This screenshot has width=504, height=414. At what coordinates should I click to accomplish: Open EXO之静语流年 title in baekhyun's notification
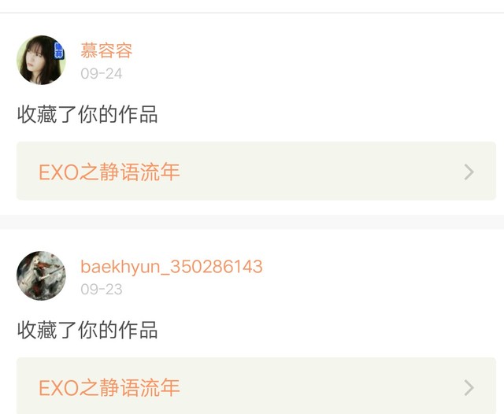(109, 387)
